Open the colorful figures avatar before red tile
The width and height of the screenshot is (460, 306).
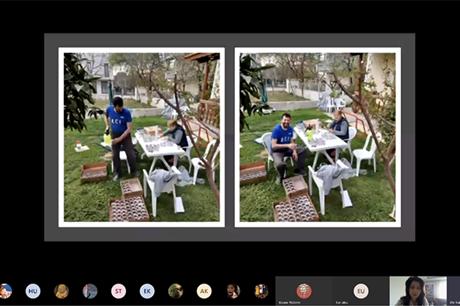[x=261, y=291]
